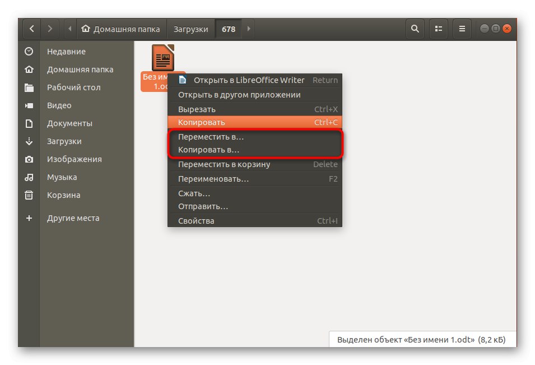This screenshot has width=535, height=365.
Task: Click the plus icon for Other places
Action: [x=29, y=218]
